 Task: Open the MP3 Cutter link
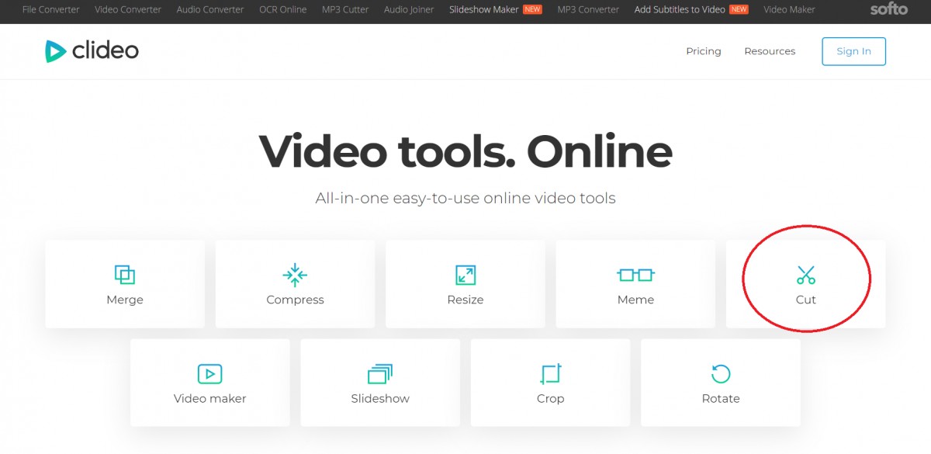click(345, 9)
